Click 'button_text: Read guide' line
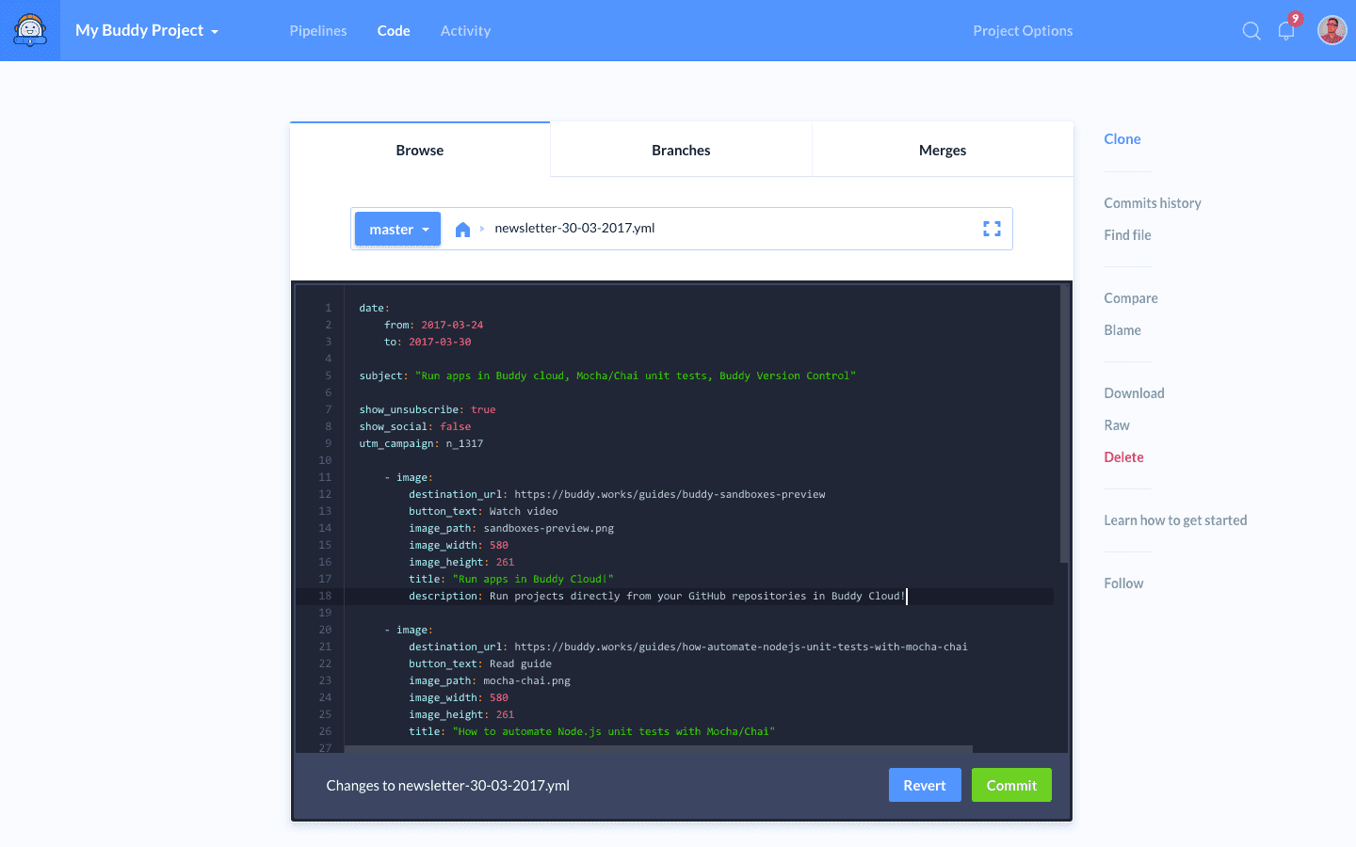 point(480,663)
